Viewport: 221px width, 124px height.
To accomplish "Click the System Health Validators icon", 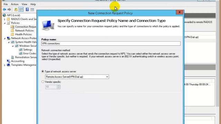I will (x=12, y=42).
